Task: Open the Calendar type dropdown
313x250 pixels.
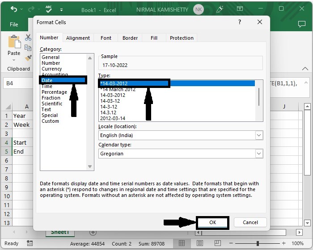Action: point(259,153)
